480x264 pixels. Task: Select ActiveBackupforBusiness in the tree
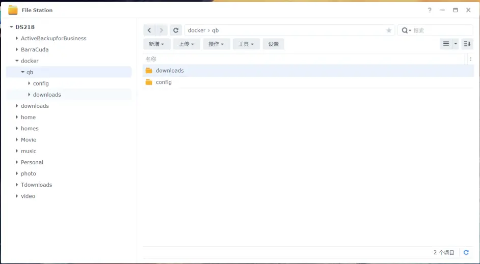coord(54,38)
